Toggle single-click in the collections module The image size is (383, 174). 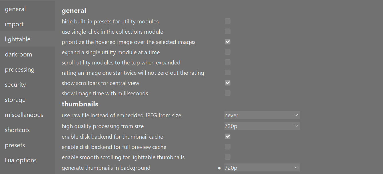tap(228, 32)
